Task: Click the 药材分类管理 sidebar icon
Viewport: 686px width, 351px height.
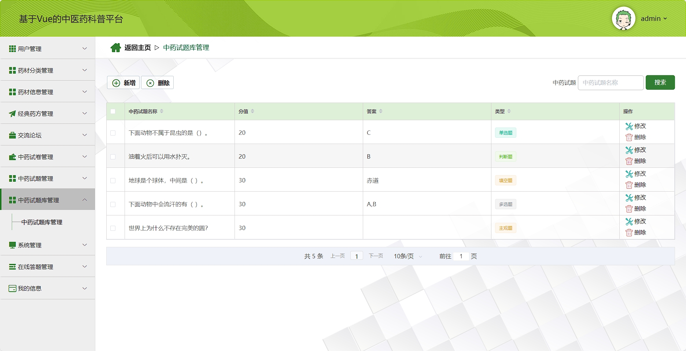Action: 12,70
